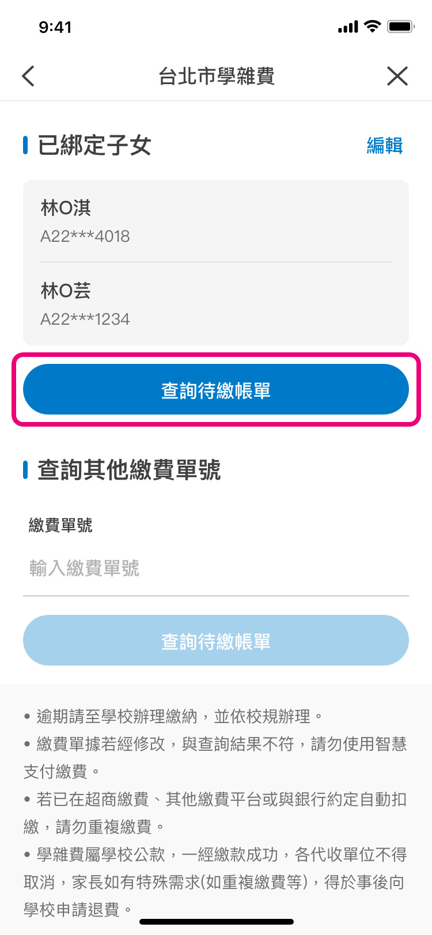Image resolution: width=432 pixels, height=935 pixels.
Task: Tap the 查詢其他繳費單號 section heading
Action: coord(129,470)
